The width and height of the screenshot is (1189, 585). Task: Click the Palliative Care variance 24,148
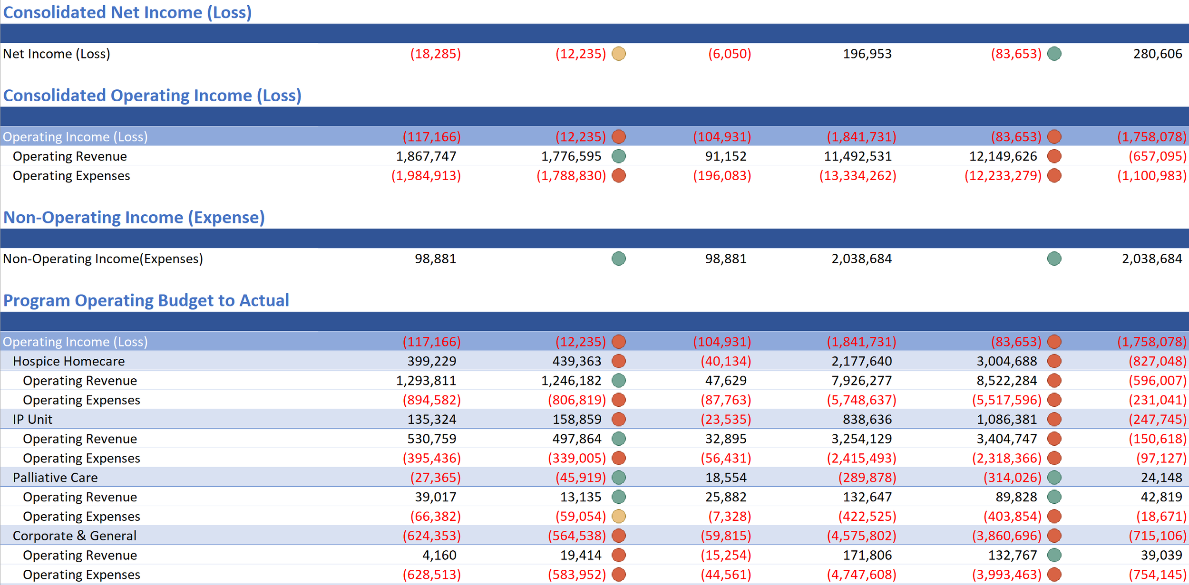(1161, 478)
